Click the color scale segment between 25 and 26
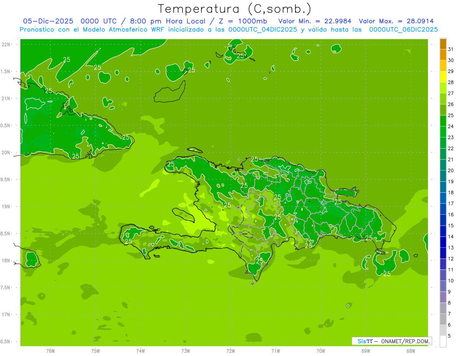Viewport: 461px width, 356px height. pos(443,110)
